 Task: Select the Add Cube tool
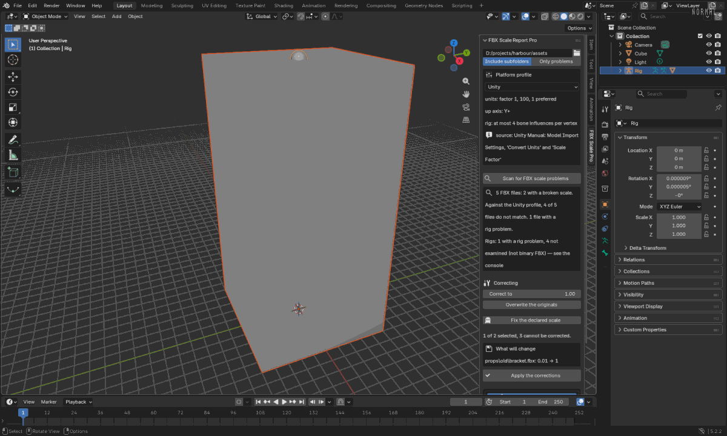tap(13, 172)
